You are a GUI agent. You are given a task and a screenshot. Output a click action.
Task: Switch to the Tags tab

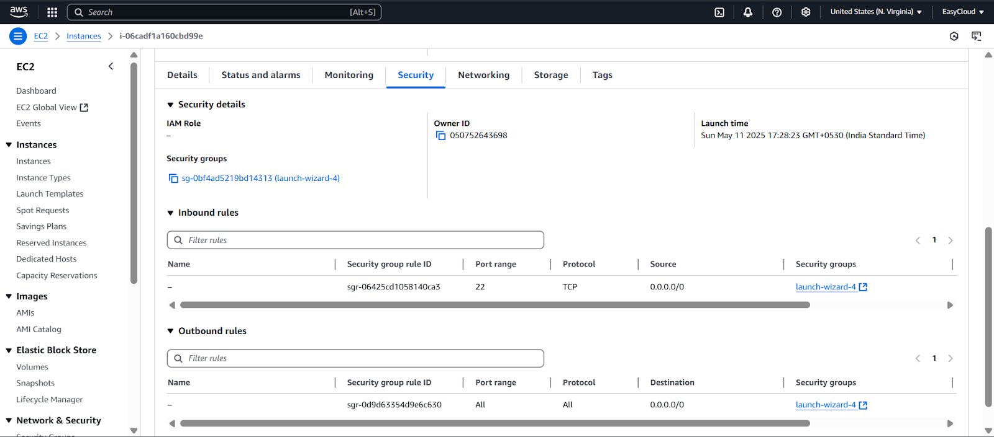pyautogui.click(x=602, y=75)
